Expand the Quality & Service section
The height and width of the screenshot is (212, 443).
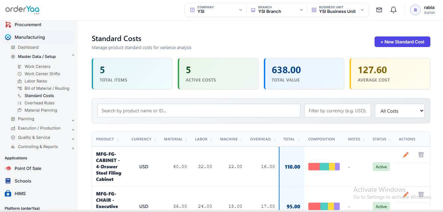pos(73,139)
